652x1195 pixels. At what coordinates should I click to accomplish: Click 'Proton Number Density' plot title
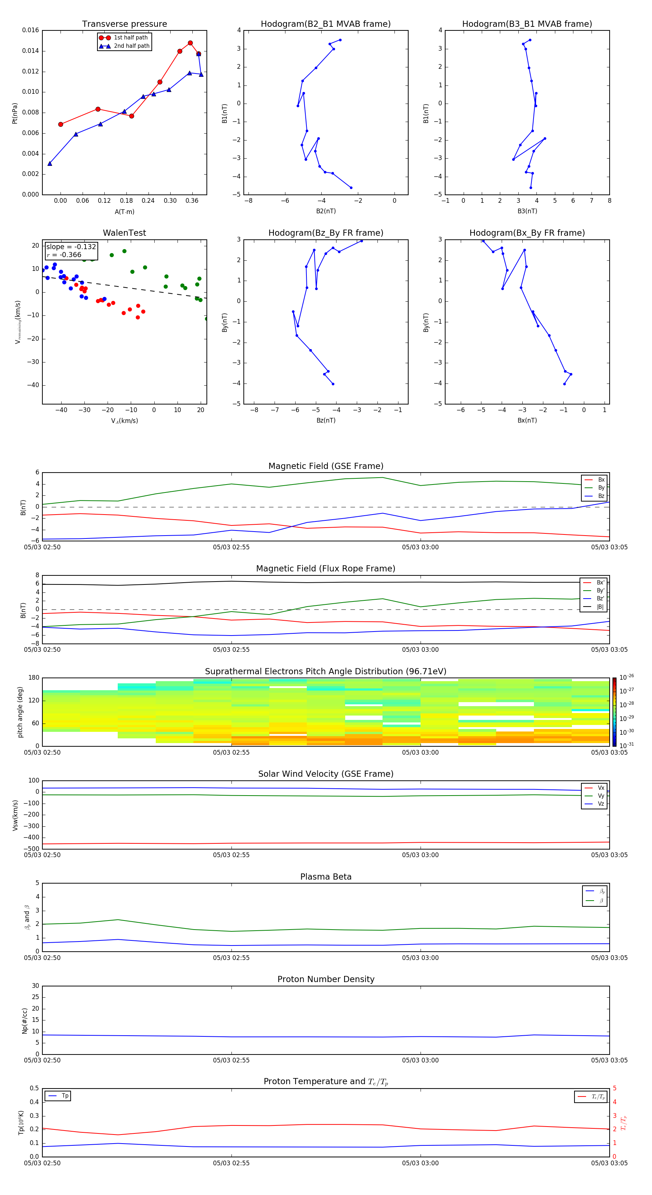pos(326,979)
